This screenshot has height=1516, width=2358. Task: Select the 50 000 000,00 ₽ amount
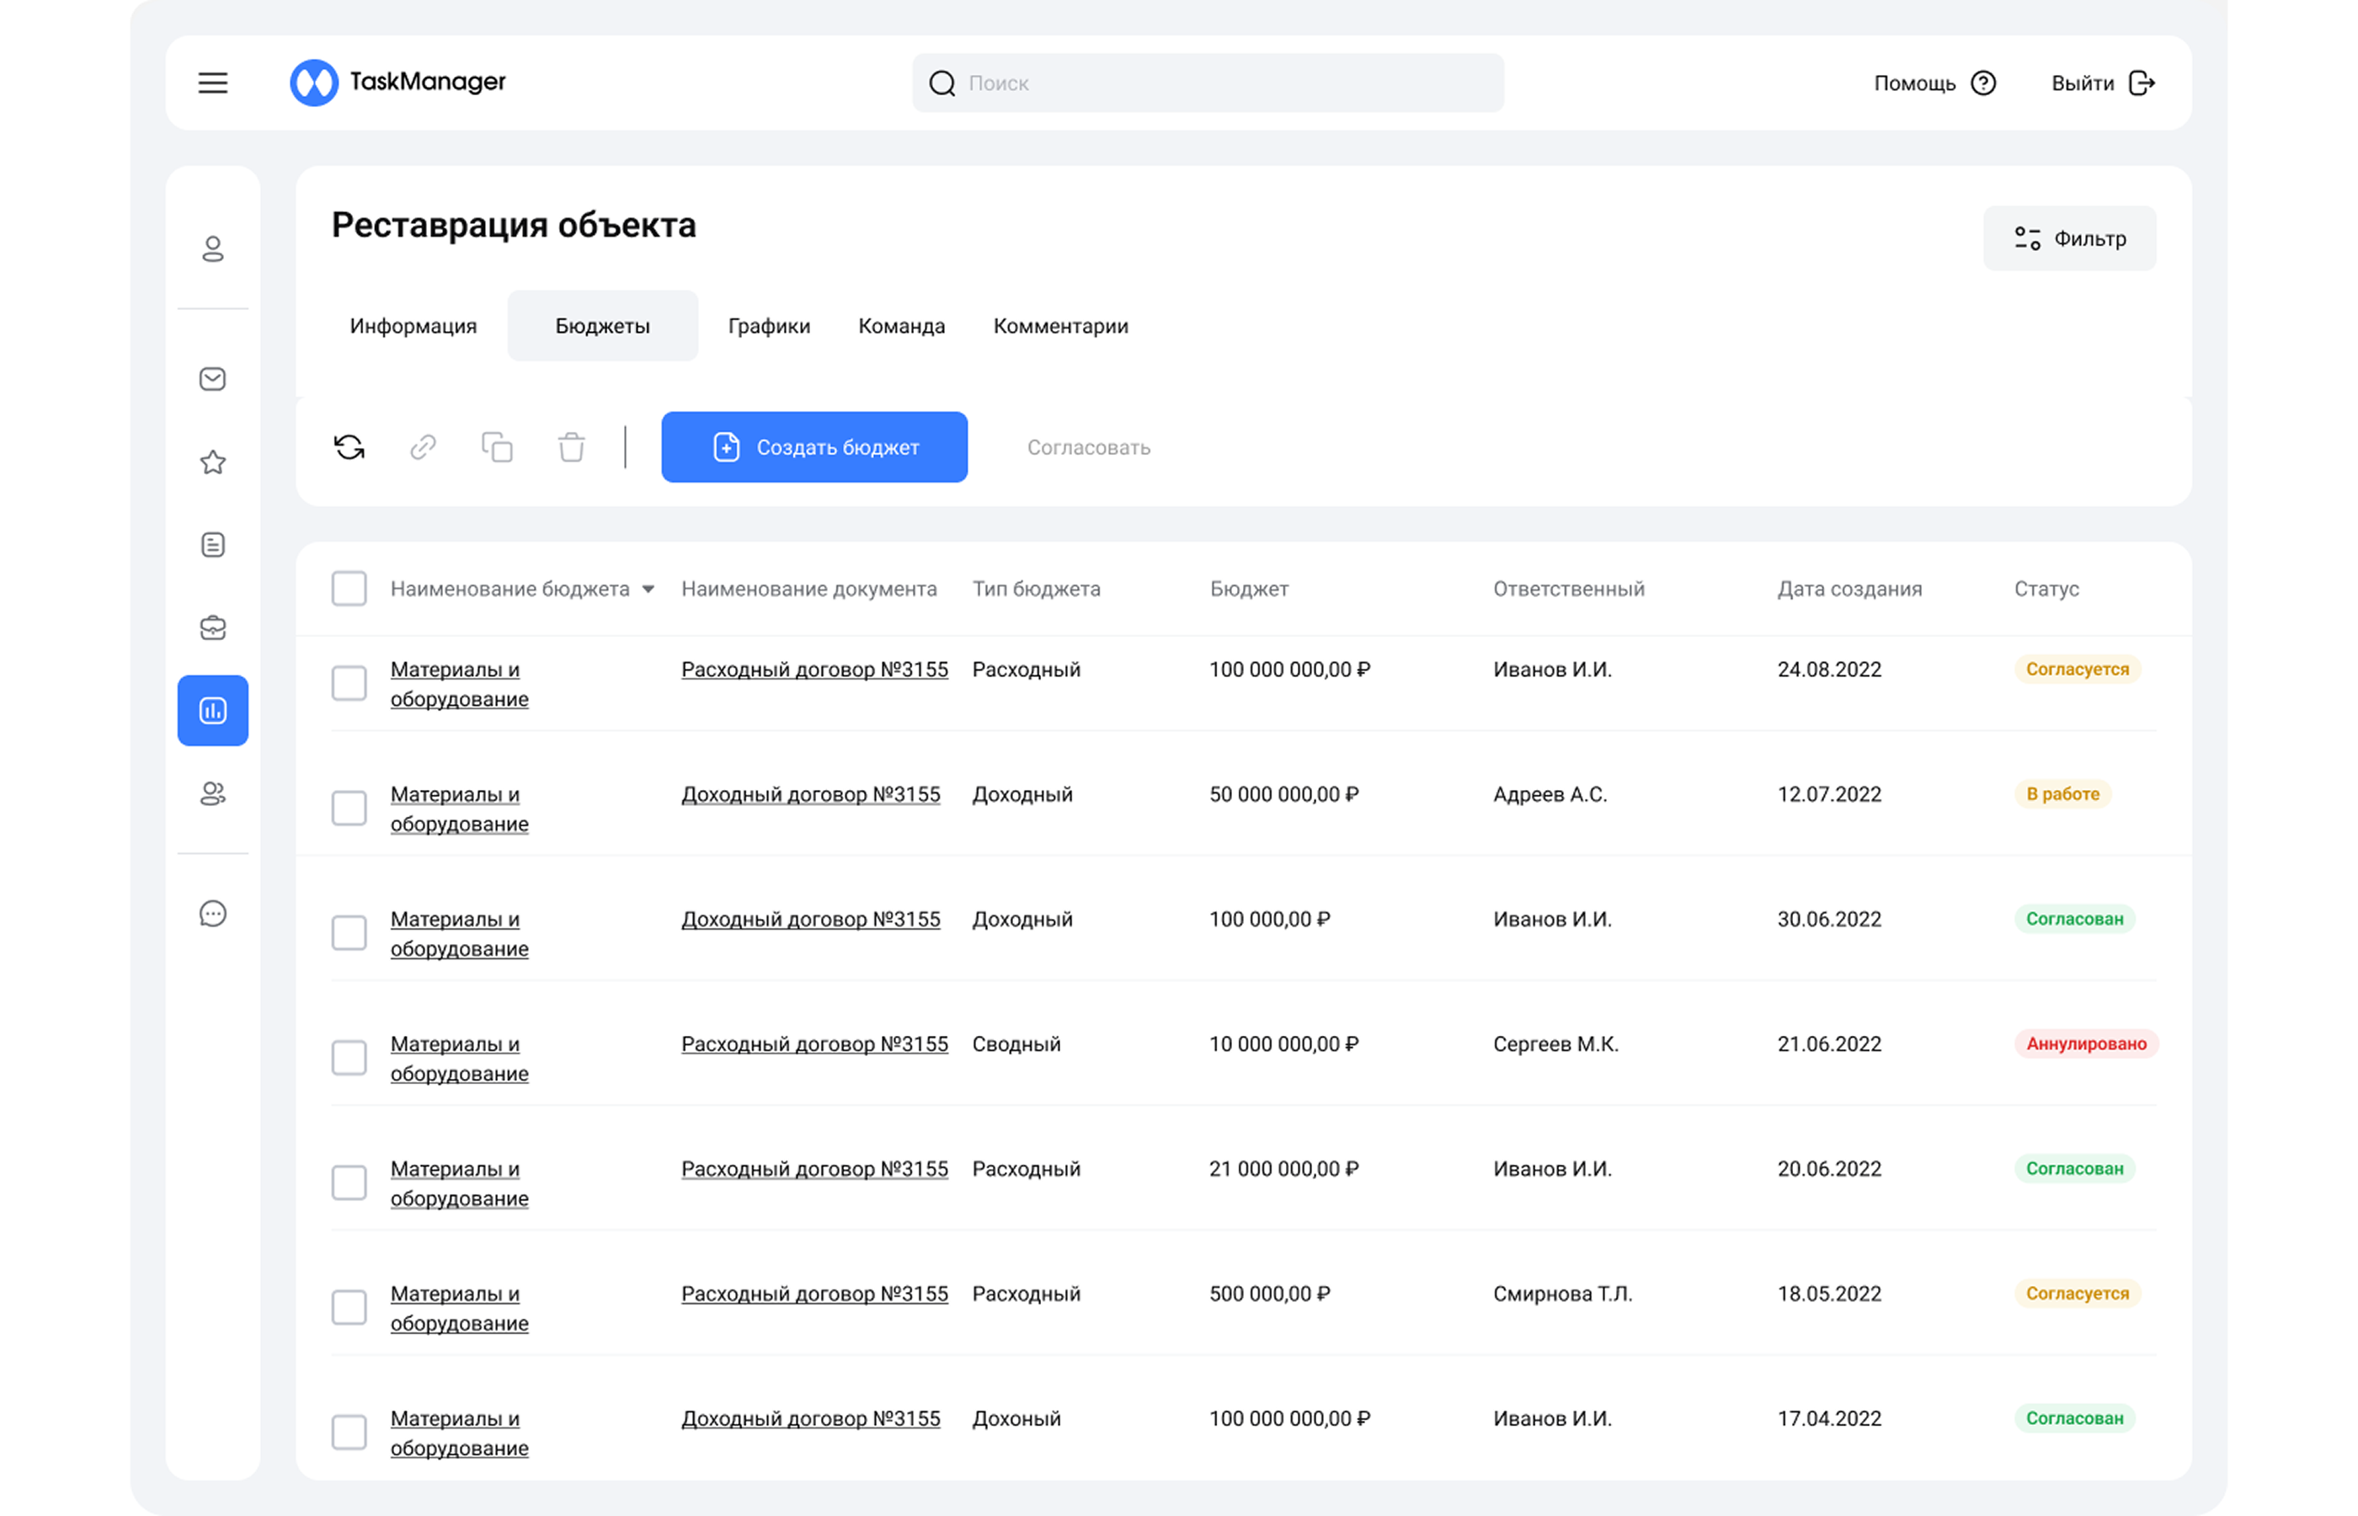[1283, 794]
